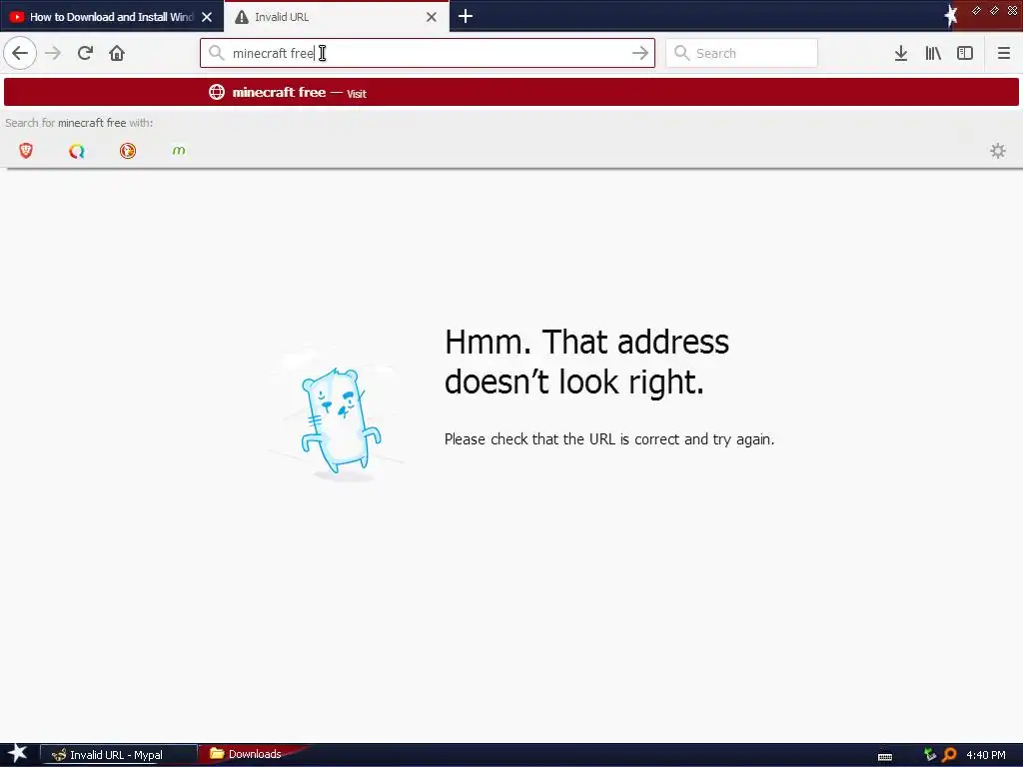1023x767 pixels.
Task: Click the 4:40 PM clock
Action: pyautogui.click(x=986, y=755)
